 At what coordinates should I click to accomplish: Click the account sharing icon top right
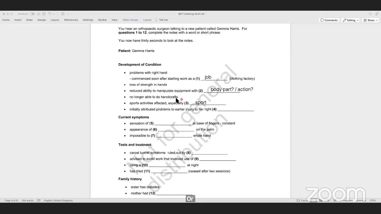coord(376,14)
